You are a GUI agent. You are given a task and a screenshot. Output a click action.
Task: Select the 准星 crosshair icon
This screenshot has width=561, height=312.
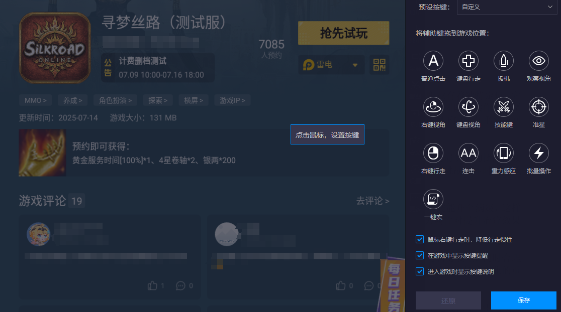pyautogui.click(x=538, y=107)
